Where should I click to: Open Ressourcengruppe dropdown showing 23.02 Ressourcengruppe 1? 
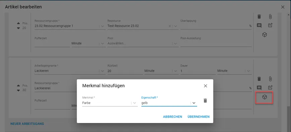coord(103,26)
